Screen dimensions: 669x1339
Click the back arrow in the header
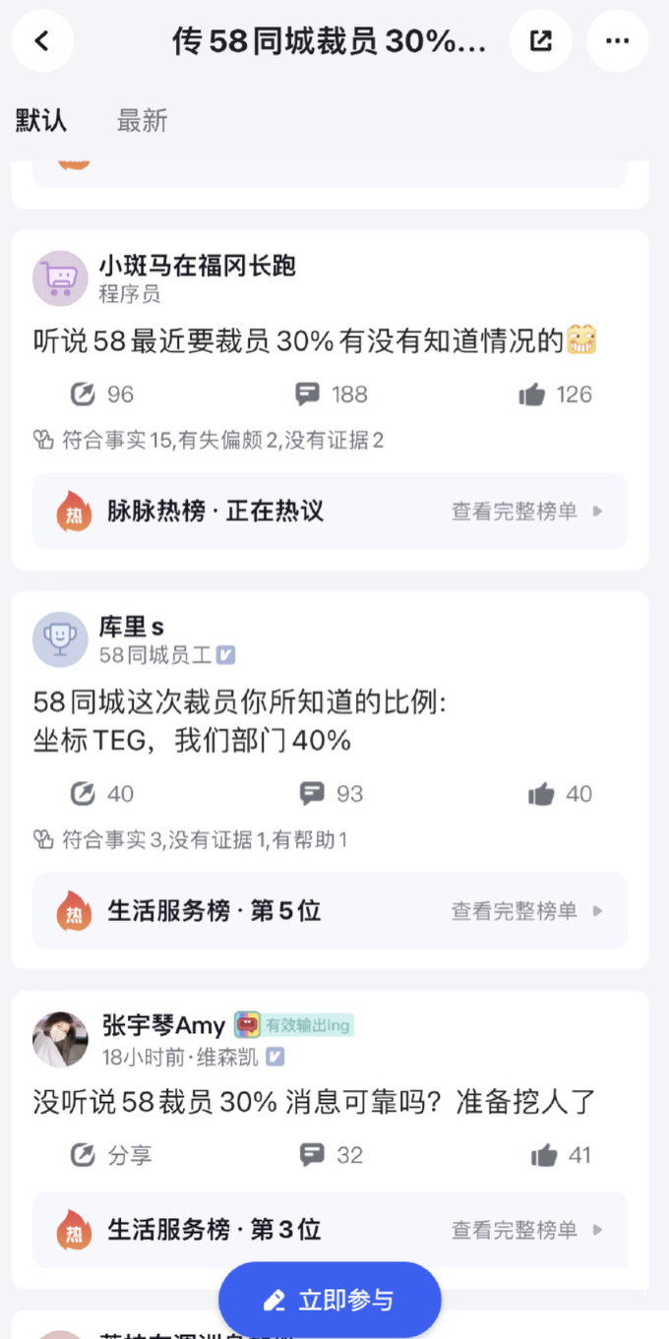coord(41,41)
